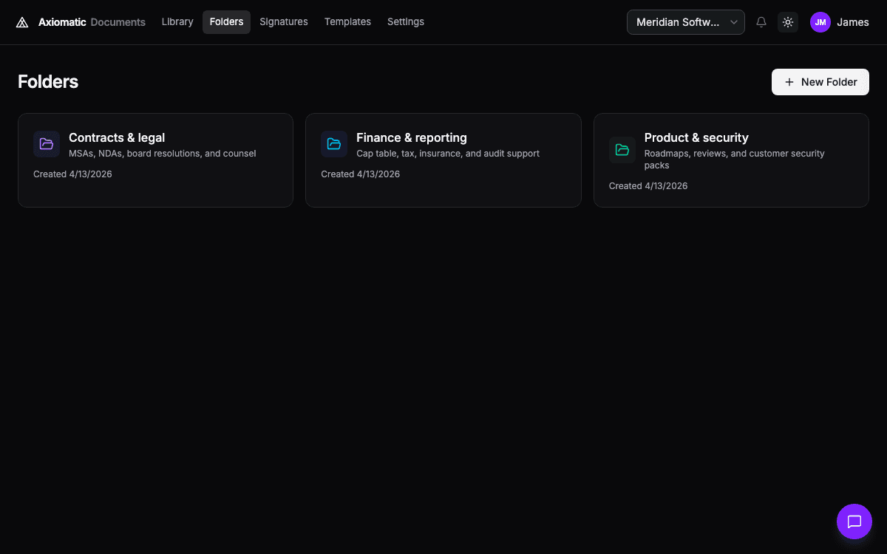Navigate to Settings in top nav
Viewport: 887px width, 554px height.
click(x=406, y=22)
